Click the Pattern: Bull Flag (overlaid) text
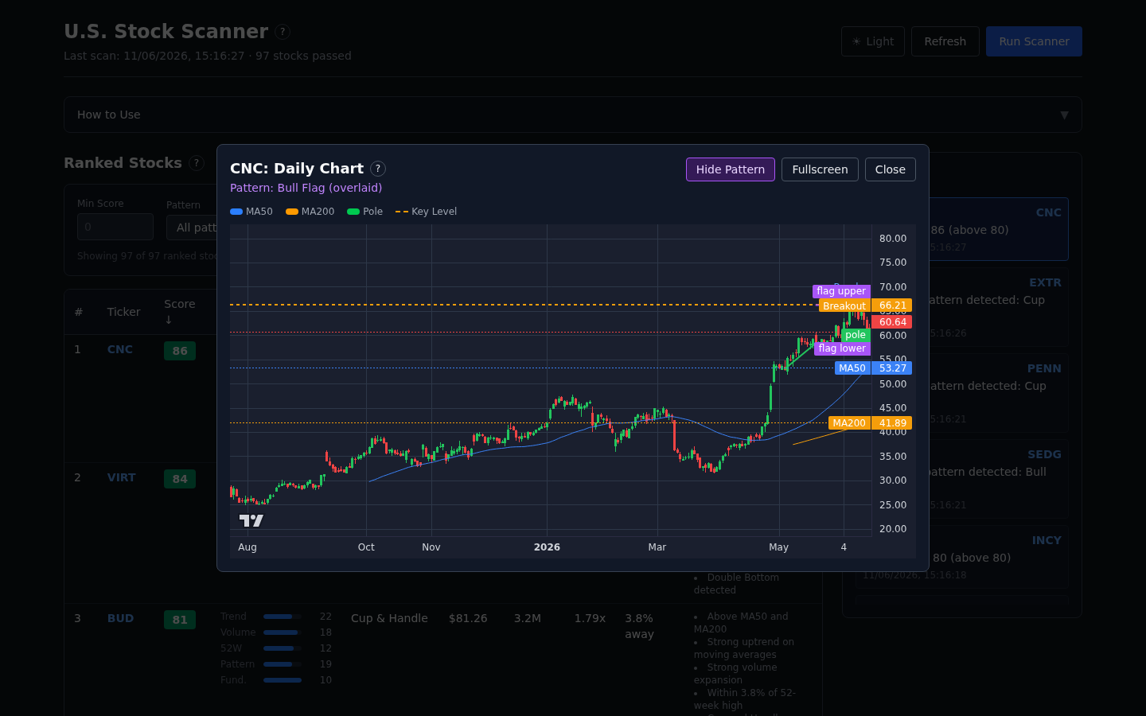This screenshot has width=1146, height=716. point(306,188)
